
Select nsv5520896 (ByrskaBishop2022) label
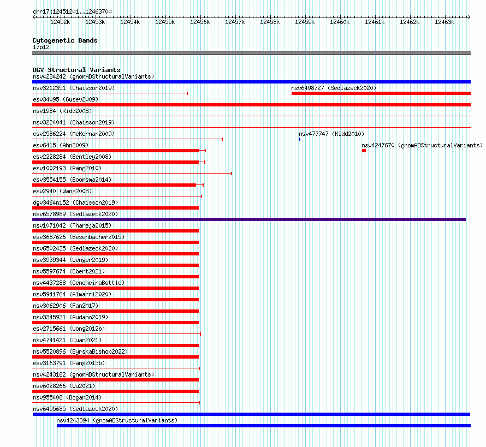[x=80, y=351]
